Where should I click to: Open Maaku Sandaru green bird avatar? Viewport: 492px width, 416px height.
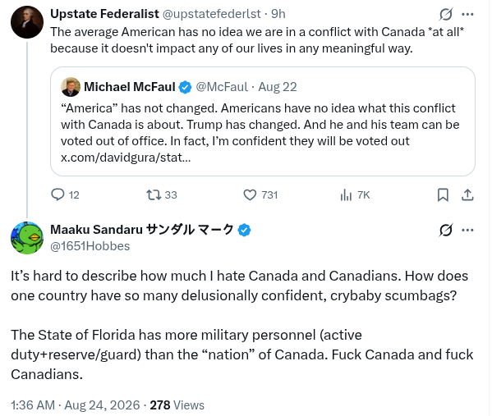click(27, 238)
